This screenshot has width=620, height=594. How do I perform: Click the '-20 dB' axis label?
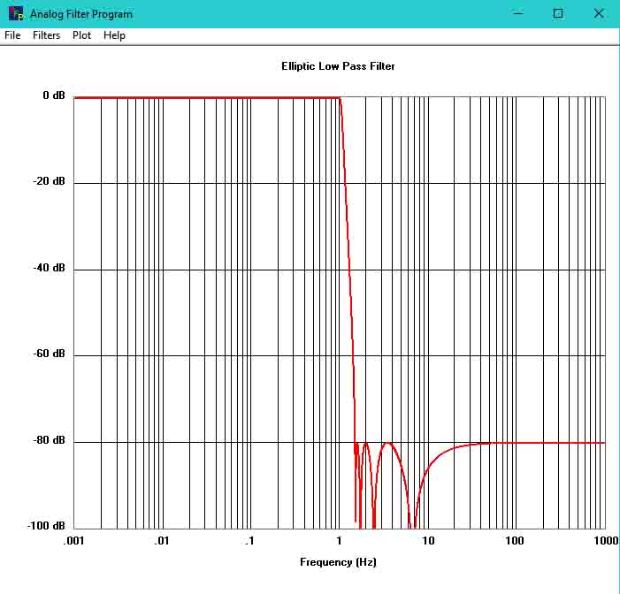tap(49, 181)
